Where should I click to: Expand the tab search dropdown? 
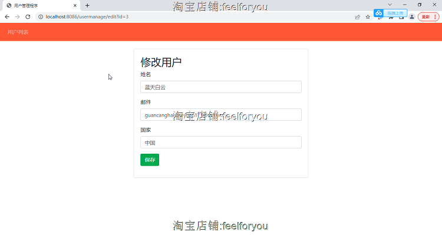[390, 5]
